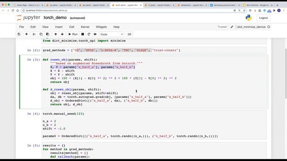Viewport: 287px width, 161px height.
Task: Open the File menu
Action: click(x=22, y=27)
